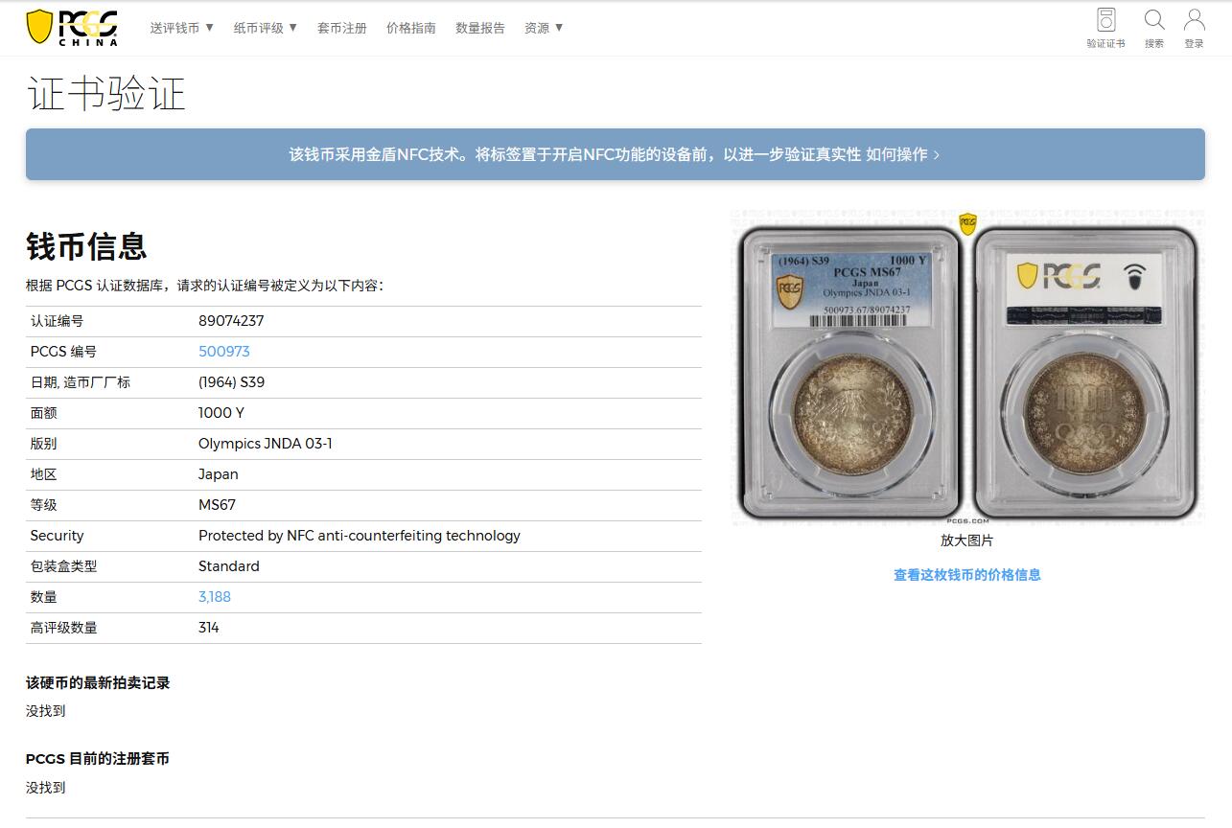
Task: Click the 包装盒类型 row label
Action: tap(63, 566)
